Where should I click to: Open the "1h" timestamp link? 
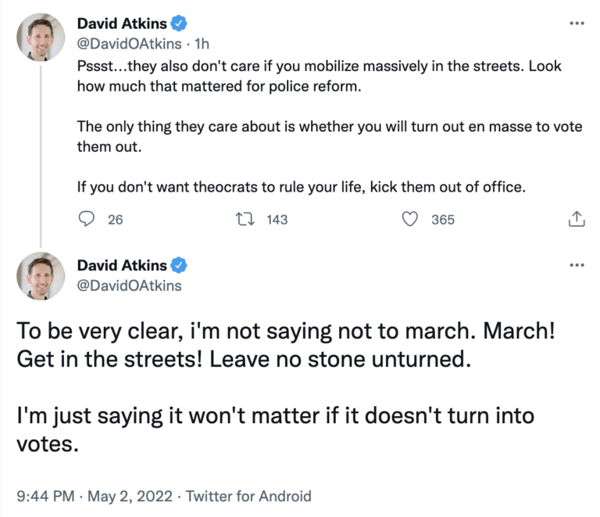pyautogui.click(x=201, y=43)
